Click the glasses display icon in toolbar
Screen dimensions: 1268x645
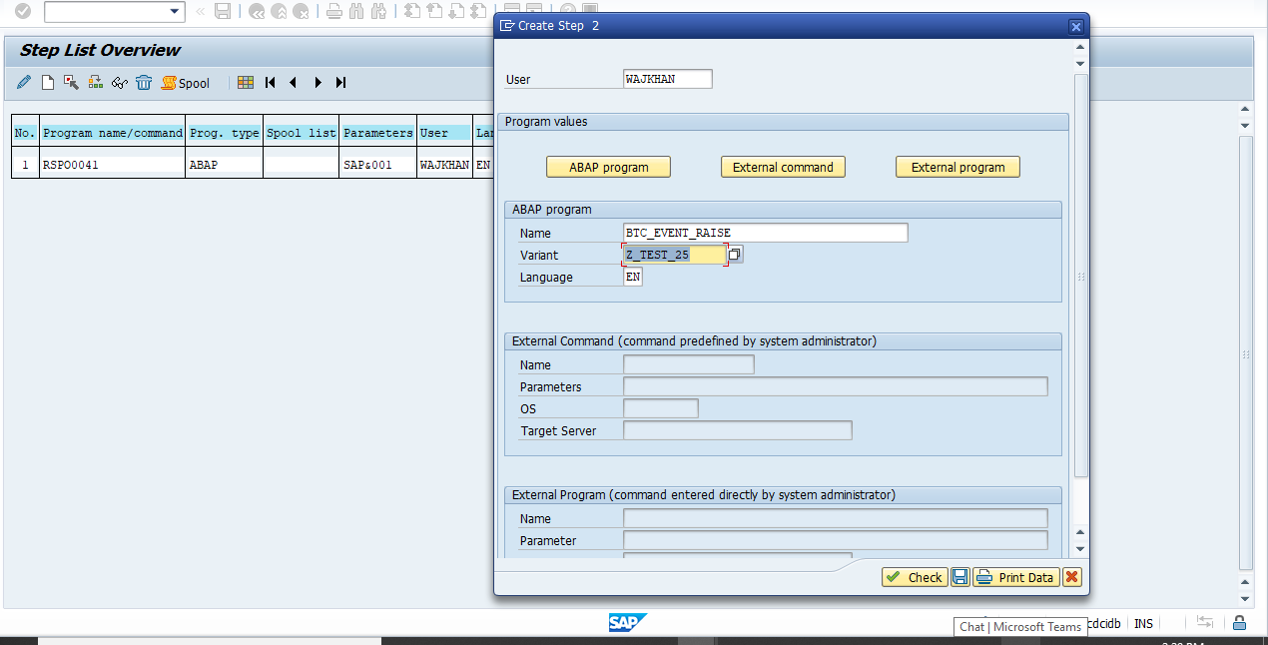(120, 83)
